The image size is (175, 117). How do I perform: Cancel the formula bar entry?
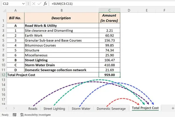(x=34, y=4)
